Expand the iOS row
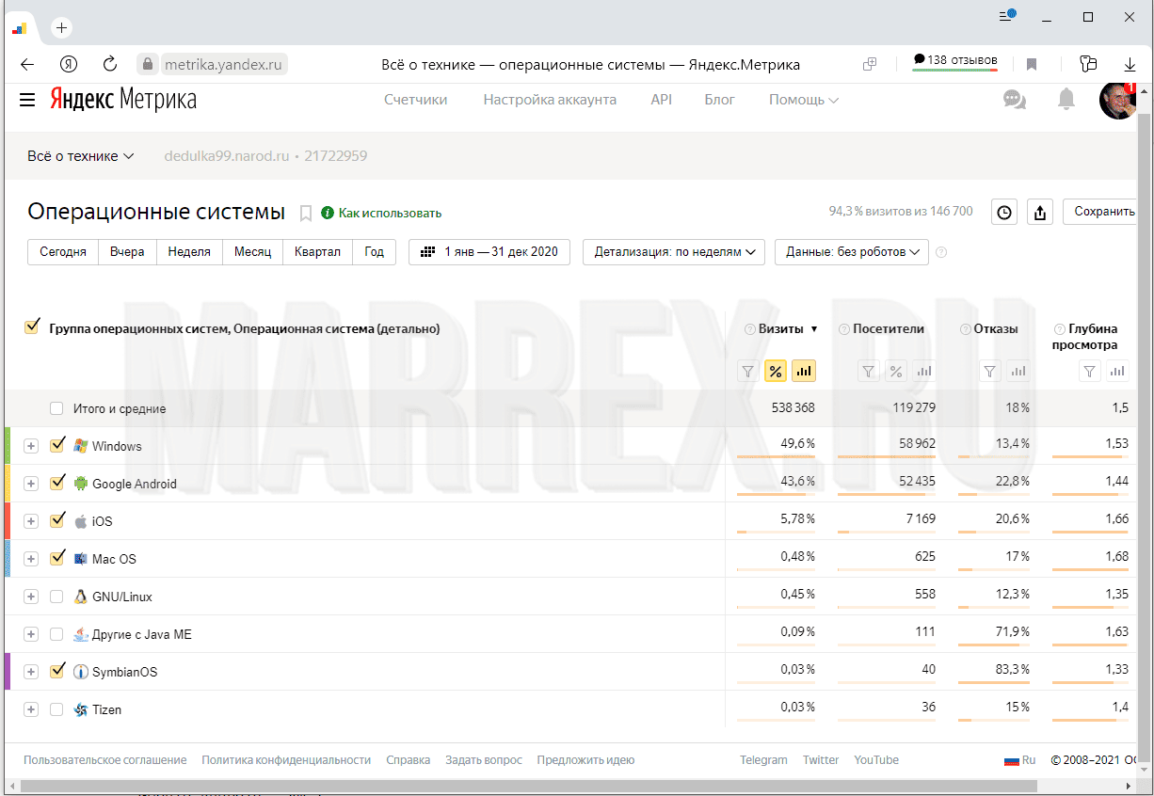Image resolution: width=1154 pixels, height=796 pixels. 31,521
